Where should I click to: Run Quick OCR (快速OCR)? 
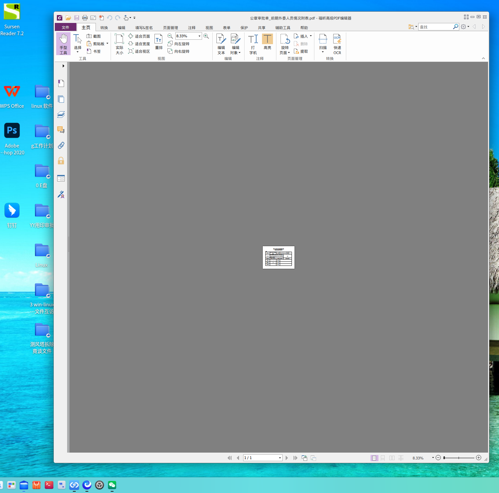(337, 44)
